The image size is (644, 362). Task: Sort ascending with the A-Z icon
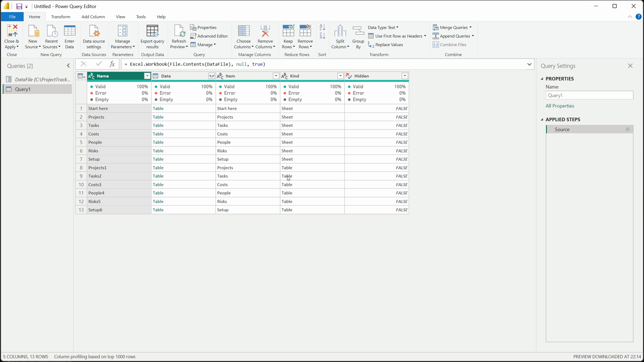click(322, 27)
